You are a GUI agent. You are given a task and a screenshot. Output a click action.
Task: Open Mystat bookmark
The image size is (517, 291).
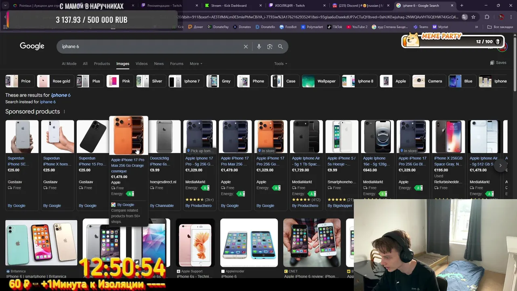pyautogui.click(x=440, y=27)
